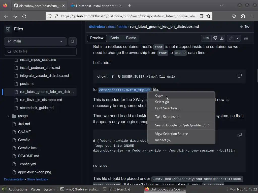Open the document outline icon
The image size is (258, 193).
click(246, 38)
